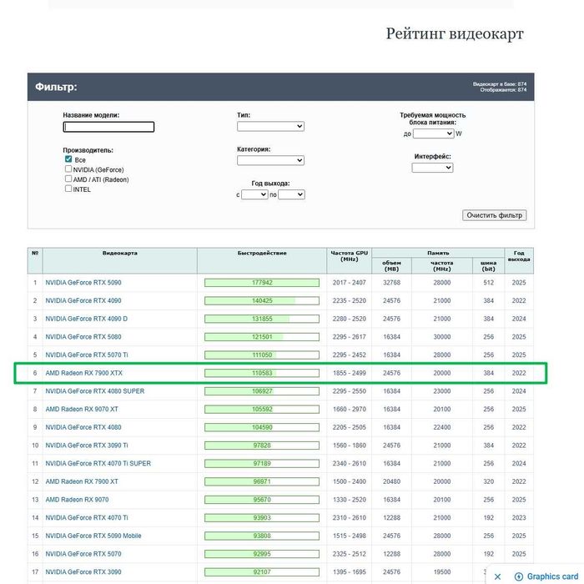Open the Категория dropdown
The width and height of the screenshot is (584, 584).
pos(270,160)
